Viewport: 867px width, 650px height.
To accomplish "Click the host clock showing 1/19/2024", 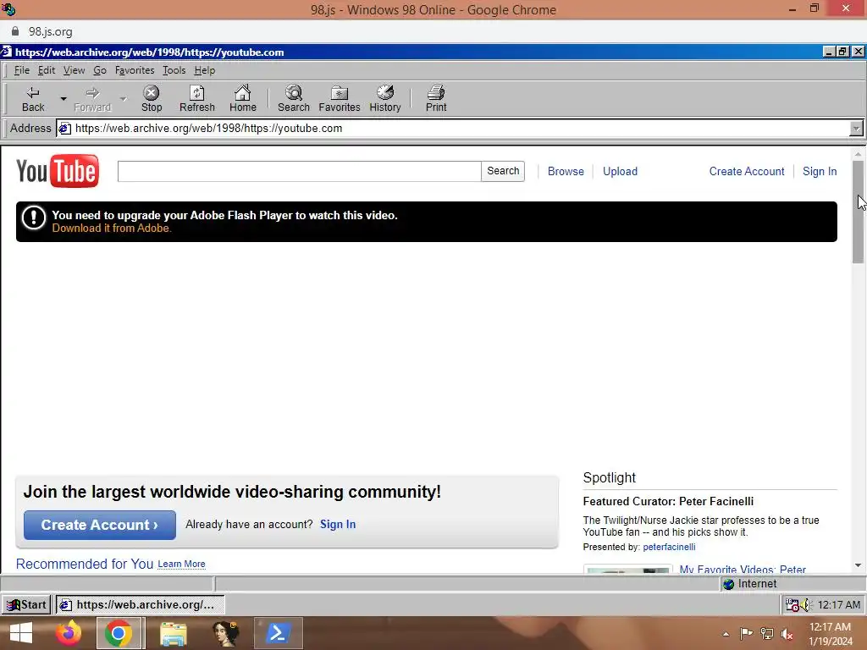I will tap(830, 634).
